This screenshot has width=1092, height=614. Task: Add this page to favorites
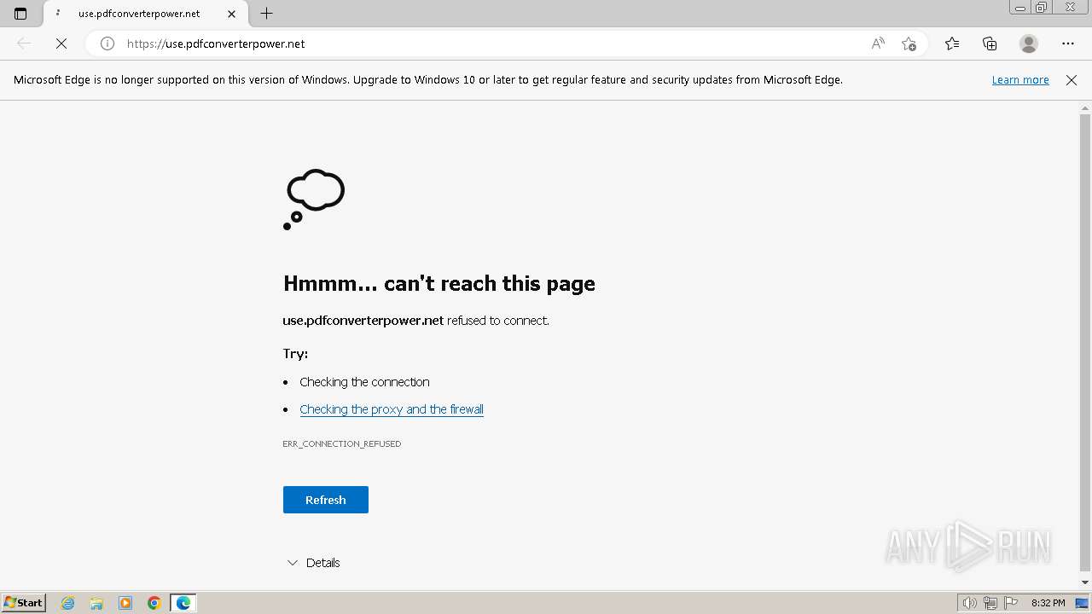click(x=909, y=43)
